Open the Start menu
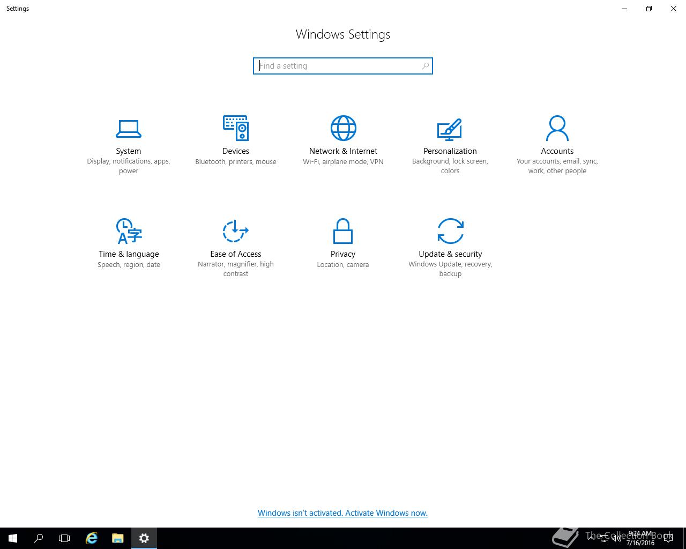 click(13, 538)
